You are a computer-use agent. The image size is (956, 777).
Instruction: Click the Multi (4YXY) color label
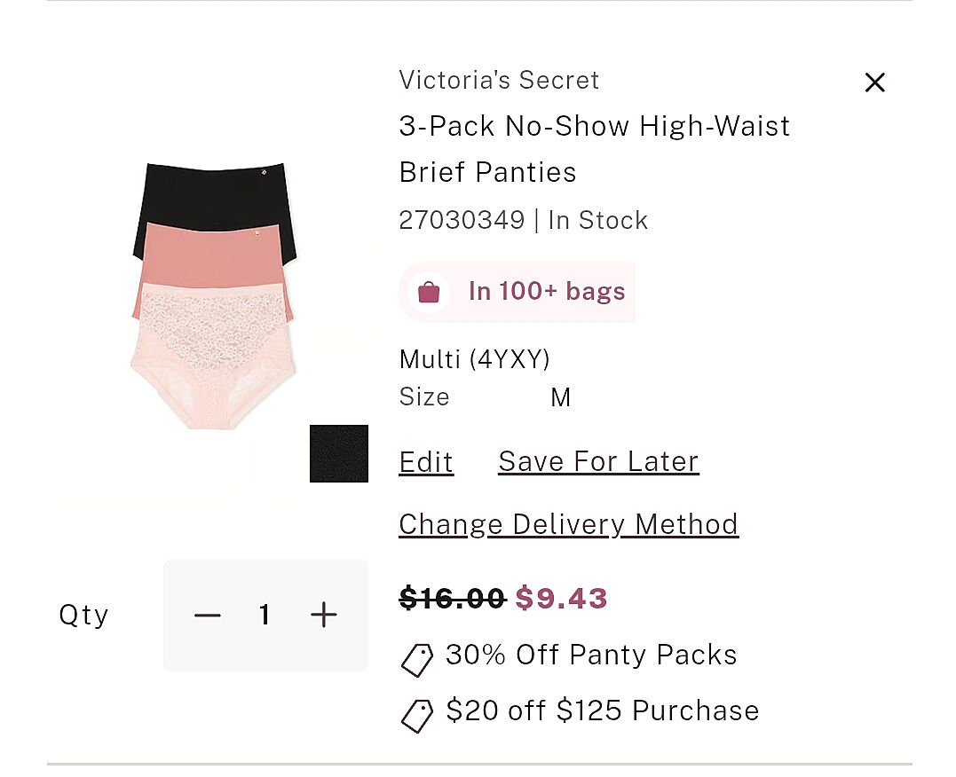coord(475,359)
